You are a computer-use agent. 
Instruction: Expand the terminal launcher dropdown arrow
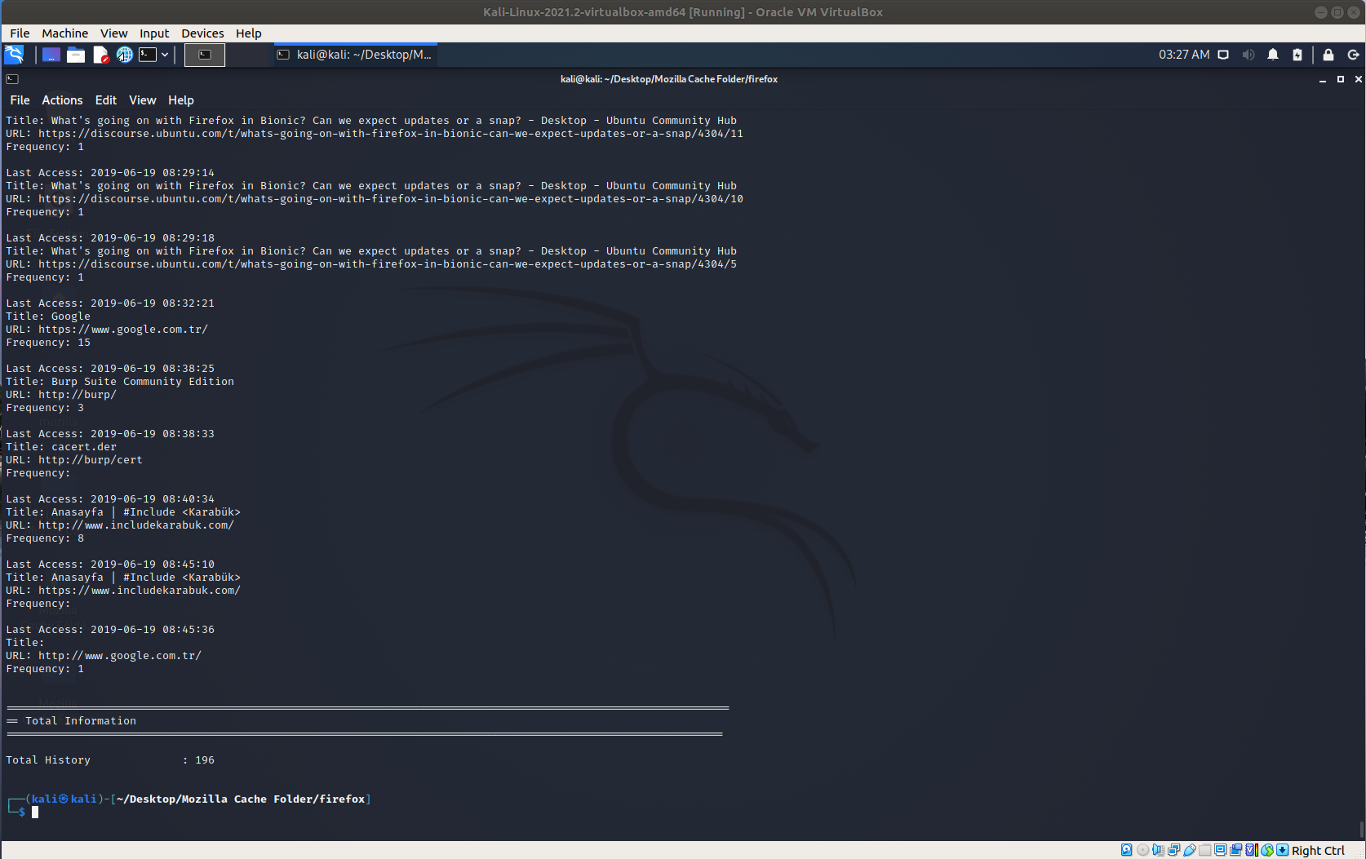165,55
